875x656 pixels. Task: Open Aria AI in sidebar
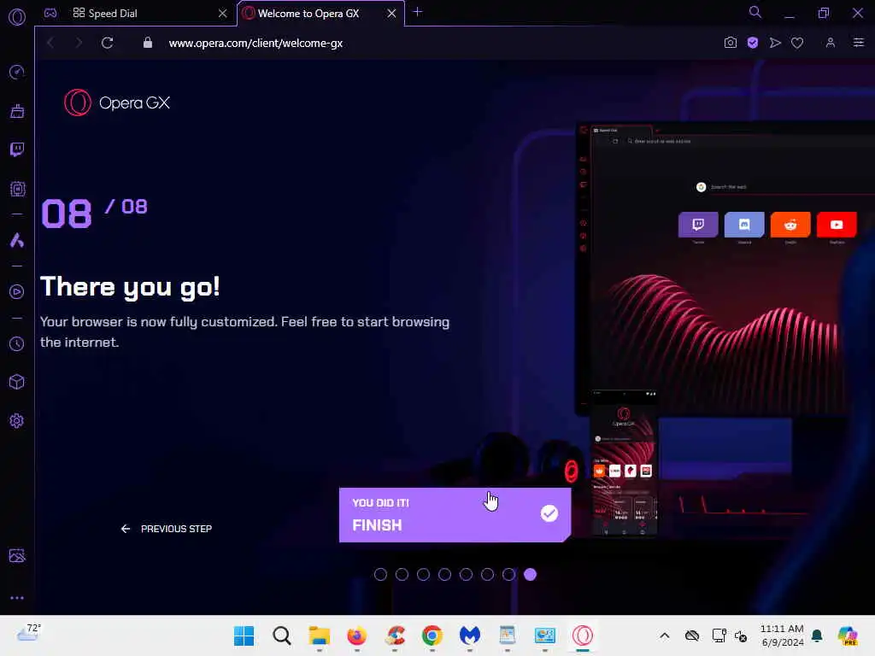point(17,240)
